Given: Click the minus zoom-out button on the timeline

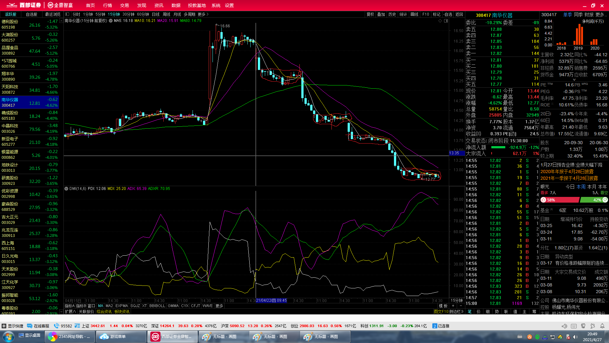Looking at the screenshot, I should [x=461, y=306].
